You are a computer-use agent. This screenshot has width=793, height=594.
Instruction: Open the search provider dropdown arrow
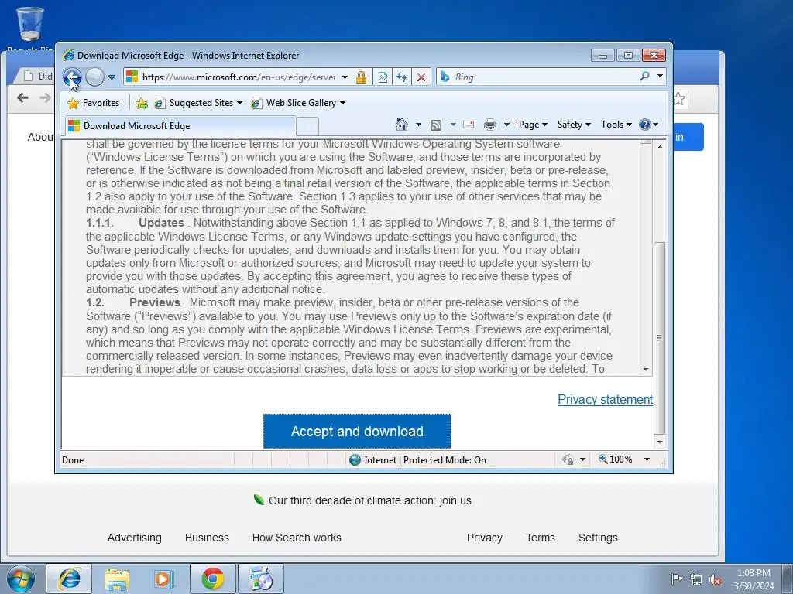click(660, 77)
